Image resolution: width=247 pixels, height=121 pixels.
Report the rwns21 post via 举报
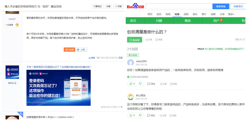[92, 58]
